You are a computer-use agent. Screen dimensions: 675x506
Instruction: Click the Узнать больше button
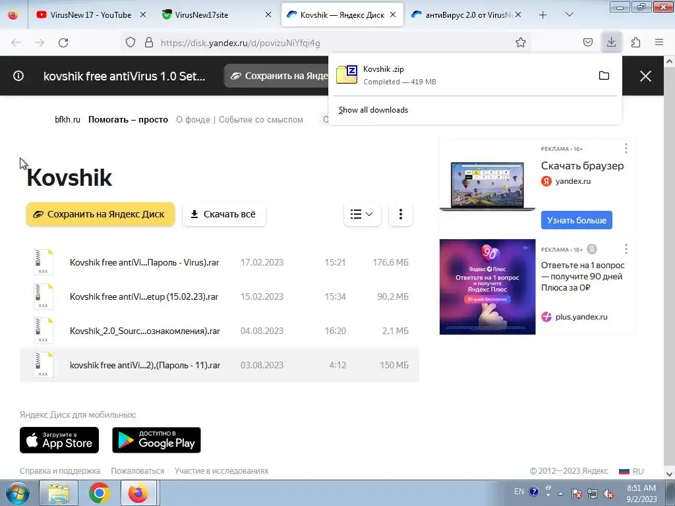576,220
